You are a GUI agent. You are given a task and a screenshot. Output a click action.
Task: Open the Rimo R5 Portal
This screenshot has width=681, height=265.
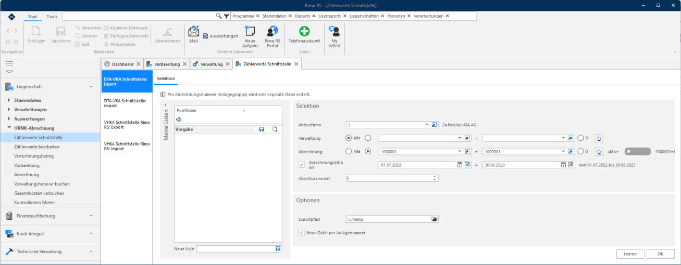[272, 36]
